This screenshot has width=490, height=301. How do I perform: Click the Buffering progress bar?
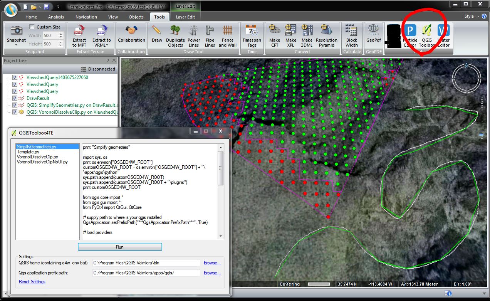(x=319, y=284)
